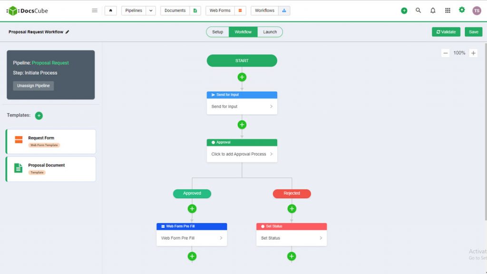
Task: Expand the Send for Input step chevron
Action: tap(271, 107)
